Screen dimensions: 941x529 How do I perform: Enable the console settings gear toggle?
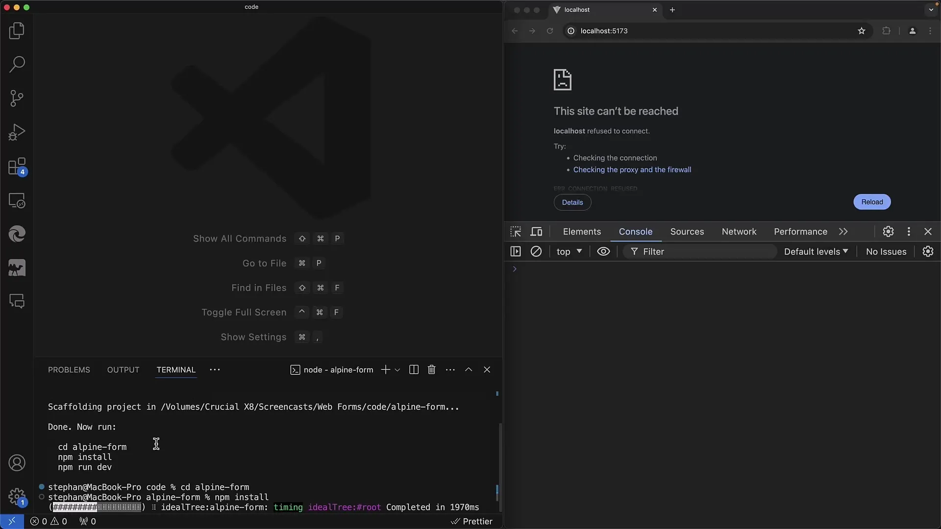click(x=928, y=251)
